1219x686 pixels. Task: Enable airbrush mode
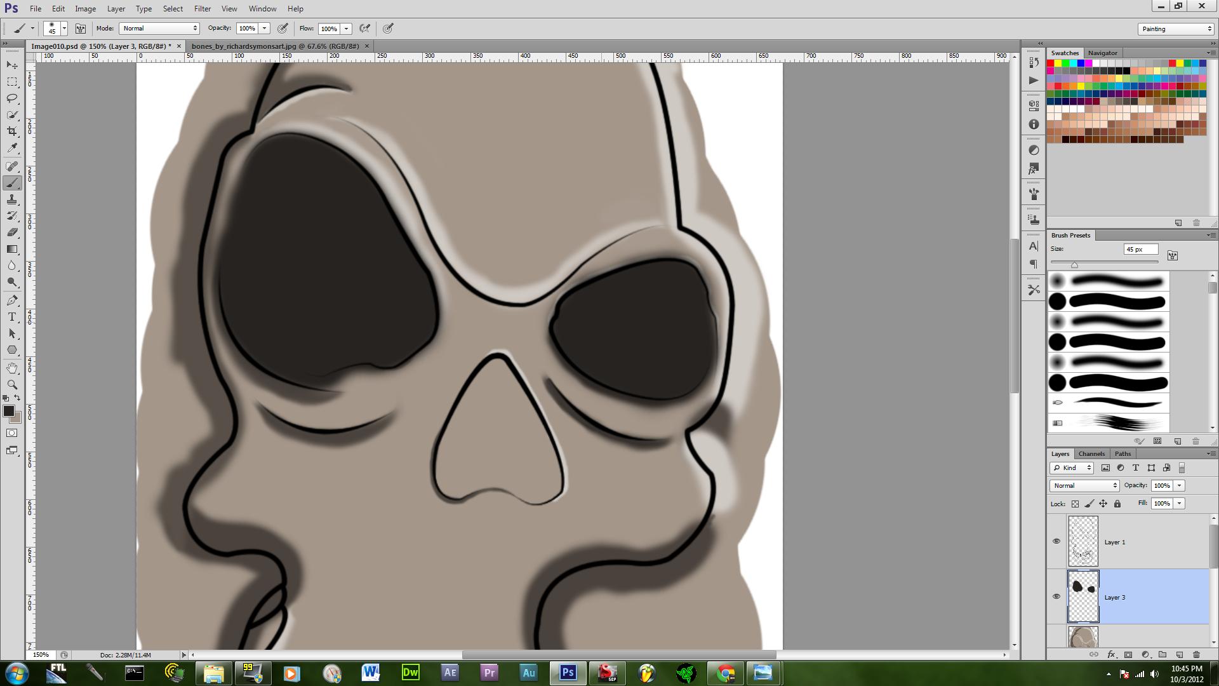click(365, 29)
